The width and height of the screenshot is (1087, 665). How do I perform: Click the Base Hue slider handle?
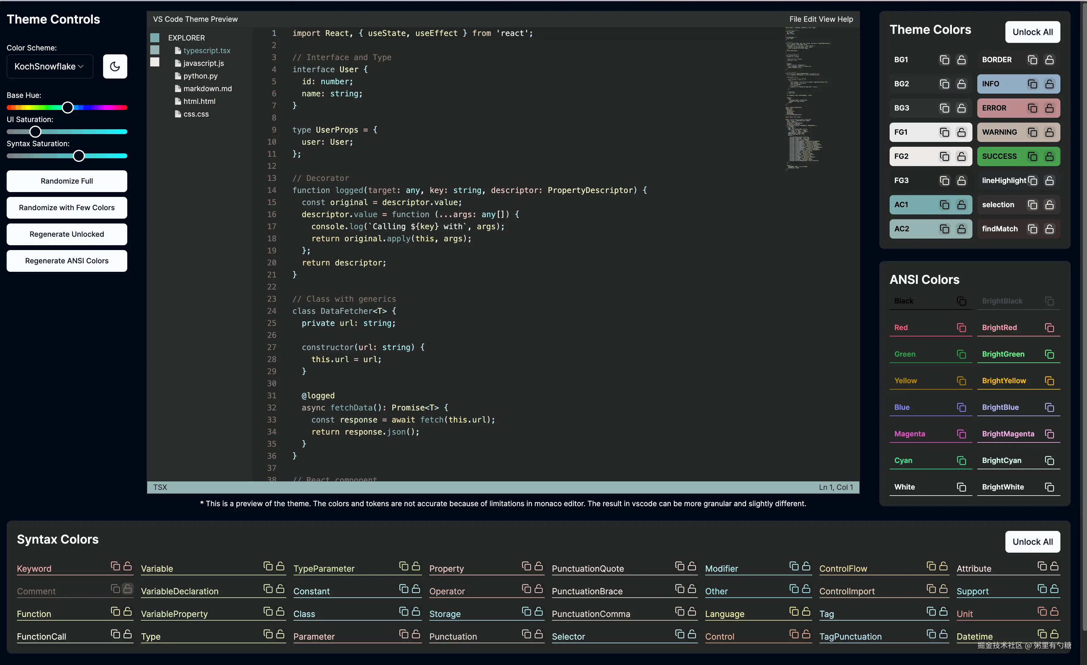67,108
